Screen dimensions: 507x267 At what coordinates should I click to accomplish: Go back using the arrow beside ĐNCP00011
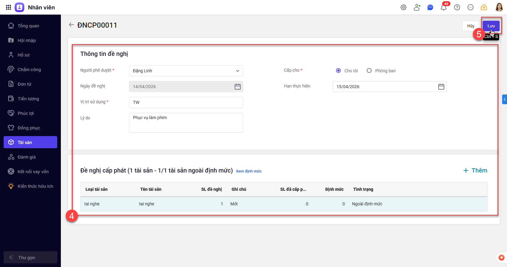[72, 25]
